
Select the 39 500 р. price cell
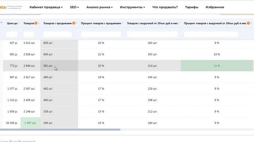click(12, 123)
